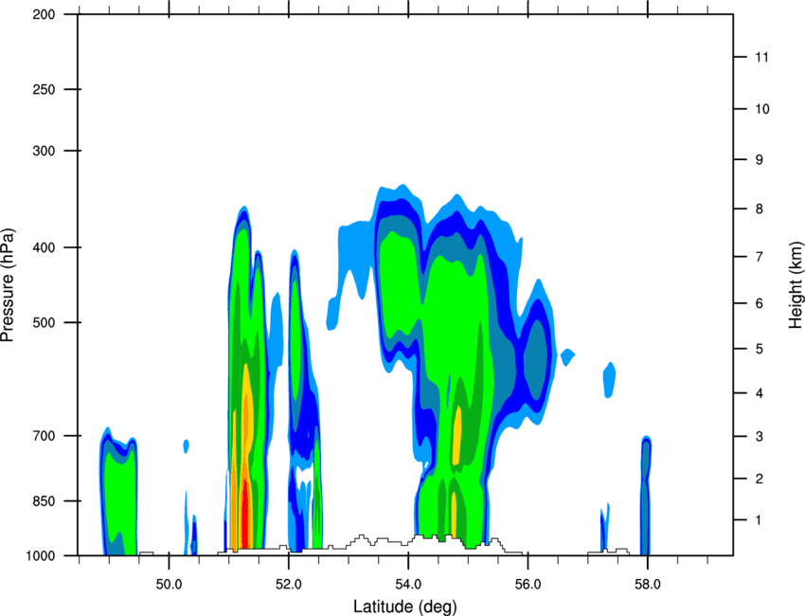Click the 56.0 latitude tick label
This screenshot has height=616, width=805.
528,585
